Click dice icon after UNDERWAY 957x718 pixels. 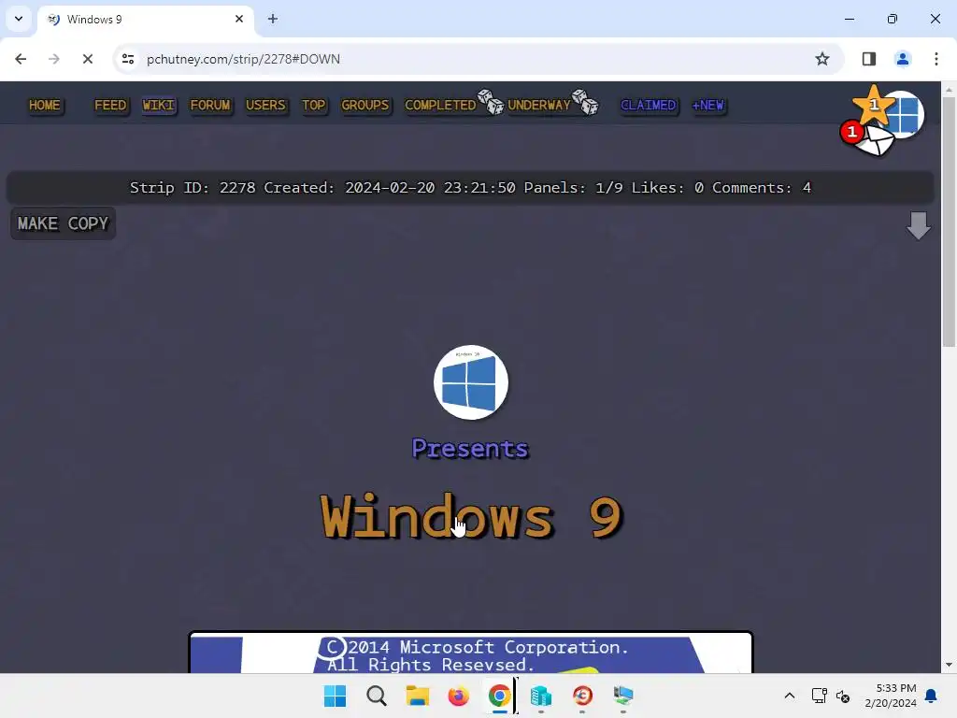(586, 102)
